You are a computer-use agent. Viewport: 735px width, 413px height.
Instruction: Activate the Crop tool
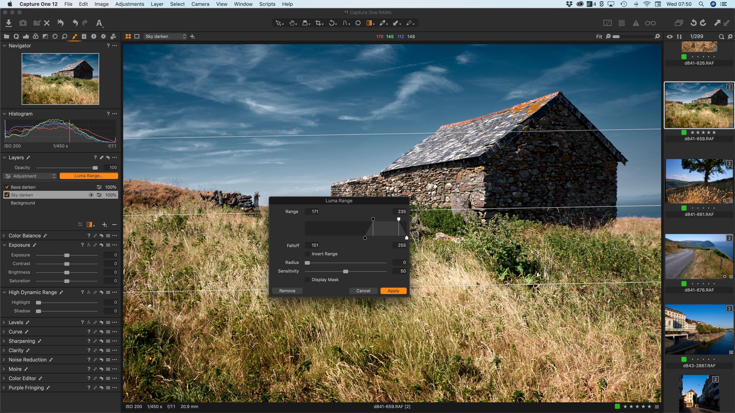[318, 23]
